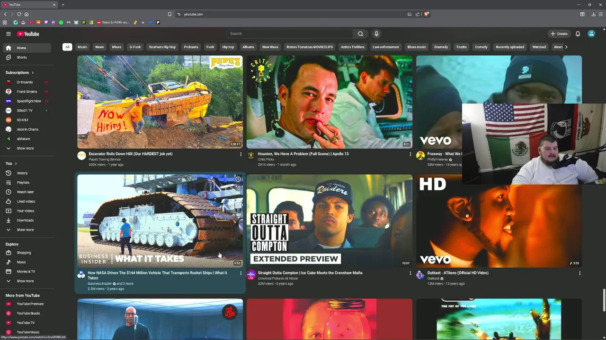The width and height of the screenshot is (606, 340).
Task: Open the notifications bell
Action: pos(578,34)
